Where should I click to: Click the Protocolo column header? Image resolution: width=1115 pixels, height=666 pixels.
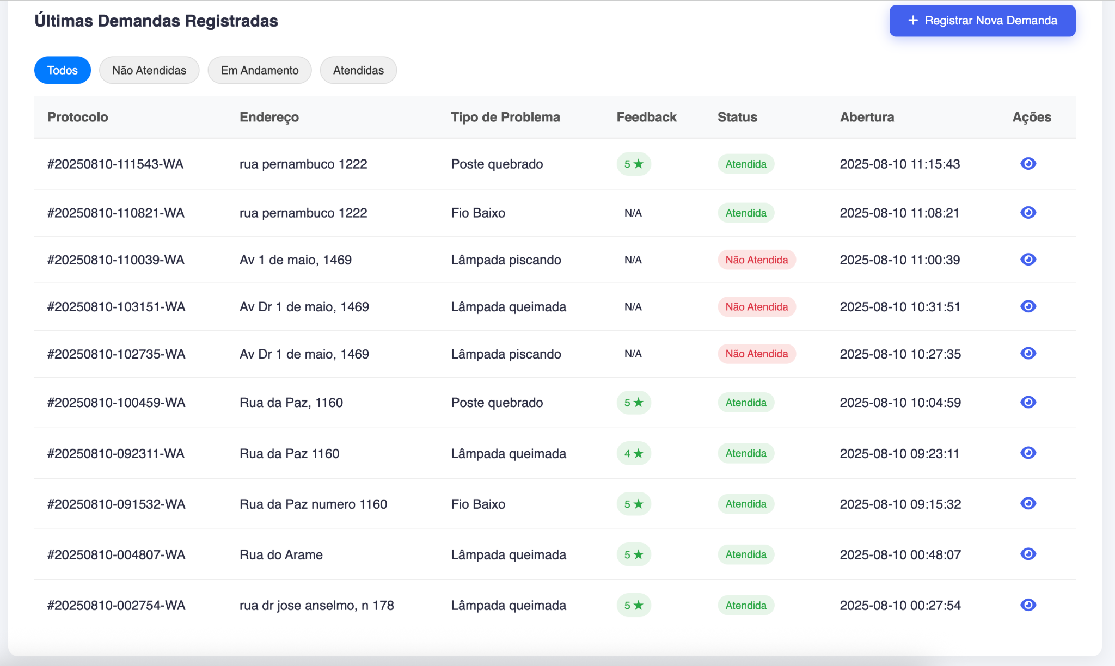pyautogui.click(x=78, y=117)
